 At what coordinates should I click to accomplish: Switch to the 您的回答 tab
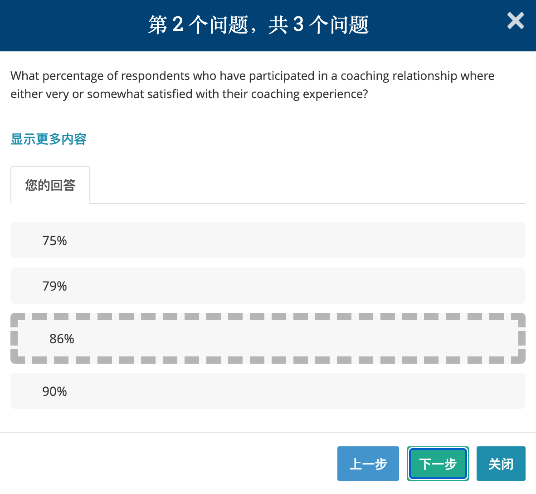tap(50, 185)
